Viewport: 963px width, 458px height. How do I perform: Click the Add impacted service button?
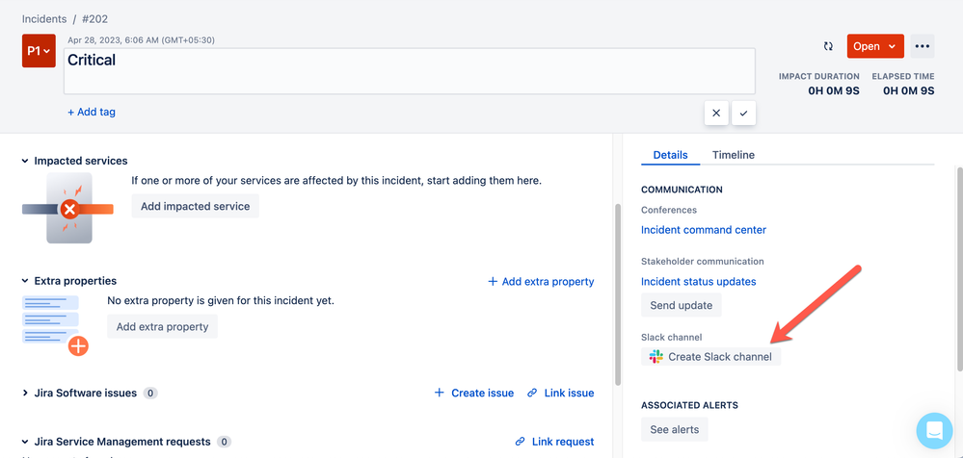point(195,206)
